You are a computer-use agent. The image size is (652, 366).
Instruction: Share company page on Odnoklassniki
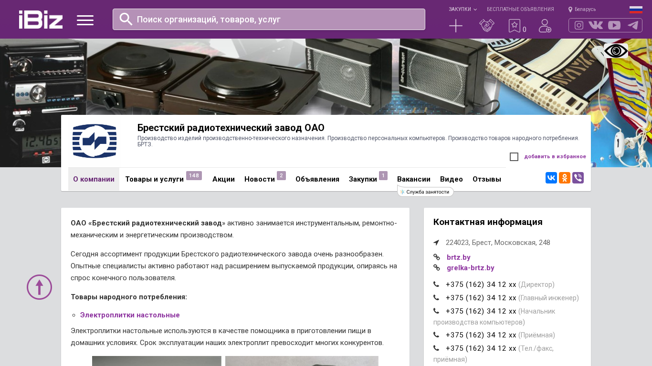pyautogui.click(x=565, y=178)
